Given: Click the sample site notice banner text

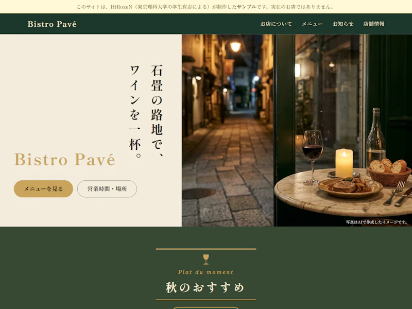Looking at the screenshot, I should [205, 7].
